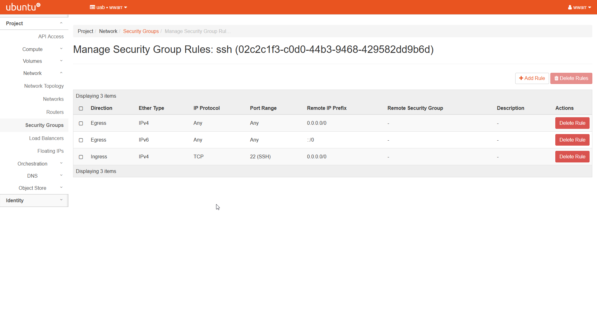Collapse the Network menu group
This screenshot has height=336, width=597.
pyautogui.click(x=34, y=73)
